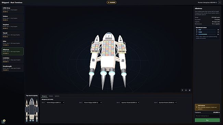Close the Shipyard window
The image size is (223, 125).
(220, 2)
